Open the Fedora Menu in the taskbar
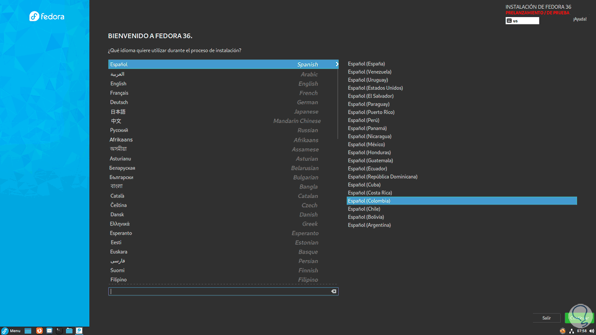This screenshot has height=335, width=596. point(11,331)
